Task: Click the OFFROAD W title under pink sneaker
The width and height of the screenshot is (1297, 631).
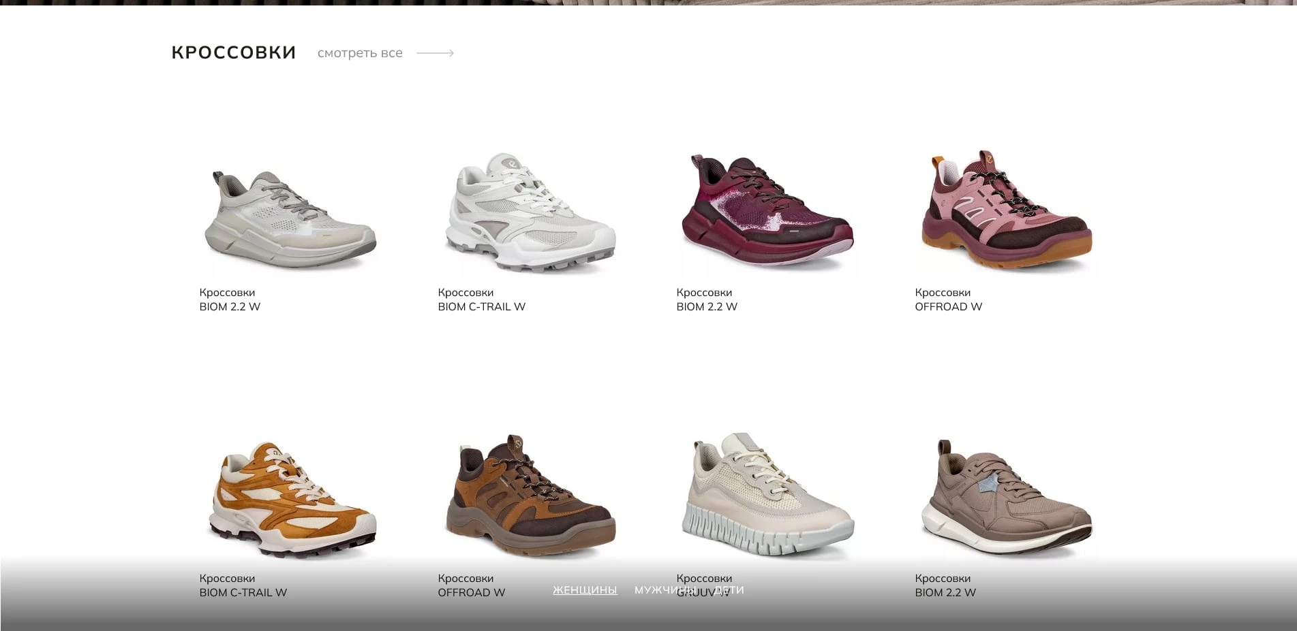Action: [949, 307]
